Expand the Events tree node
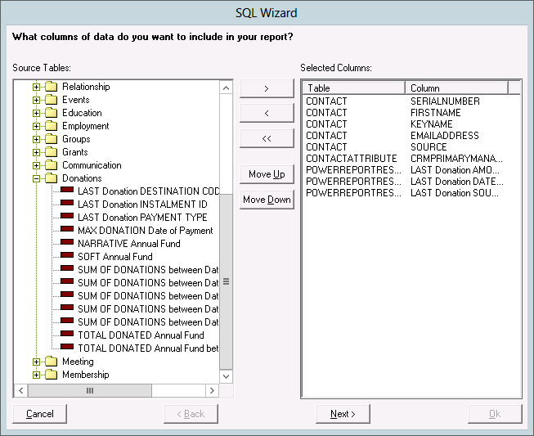 pyautogui.click(x=36, y=100)
